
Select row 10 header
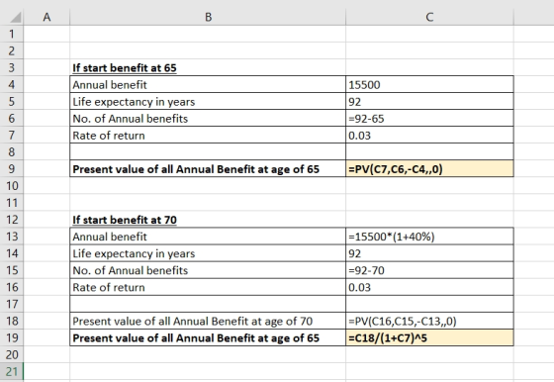[12, 186]
